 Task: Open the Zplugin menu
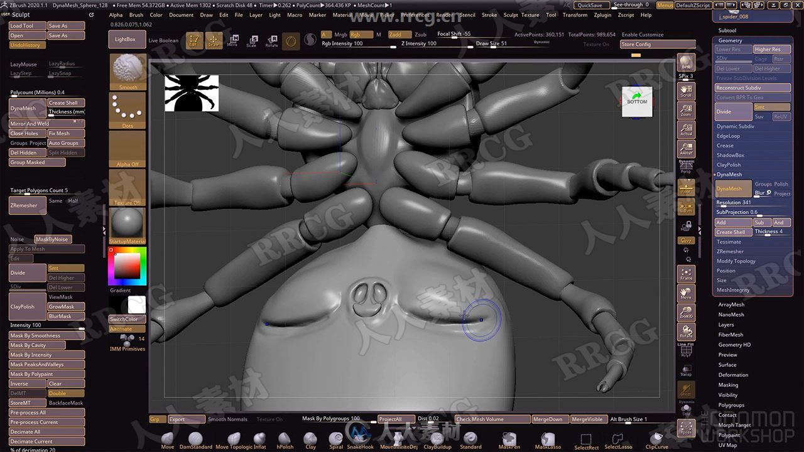(602, 15)
